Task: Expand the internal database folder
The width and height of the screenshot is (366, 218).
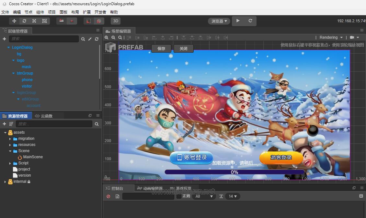Action: tap(5, 182)
